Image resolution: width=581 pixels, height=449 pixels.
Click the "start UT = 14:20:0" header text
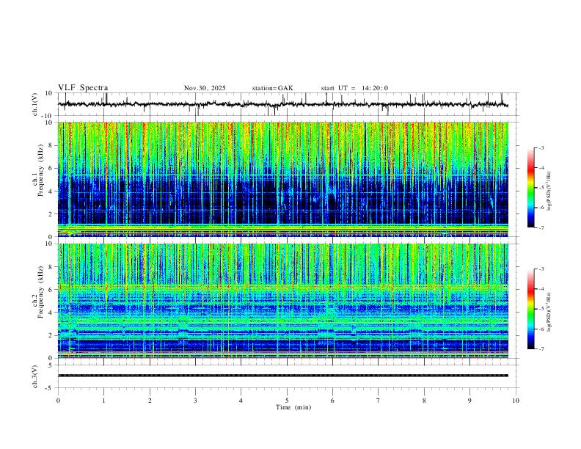(x=354, y=88)
